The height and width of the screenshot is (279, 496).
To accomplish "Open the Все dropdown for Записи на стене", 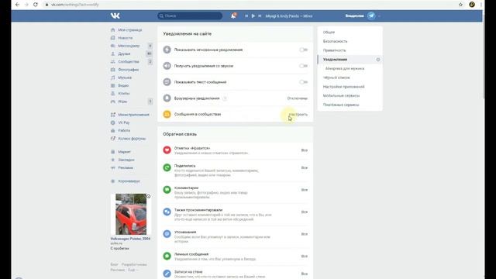I will coord(305,274).
